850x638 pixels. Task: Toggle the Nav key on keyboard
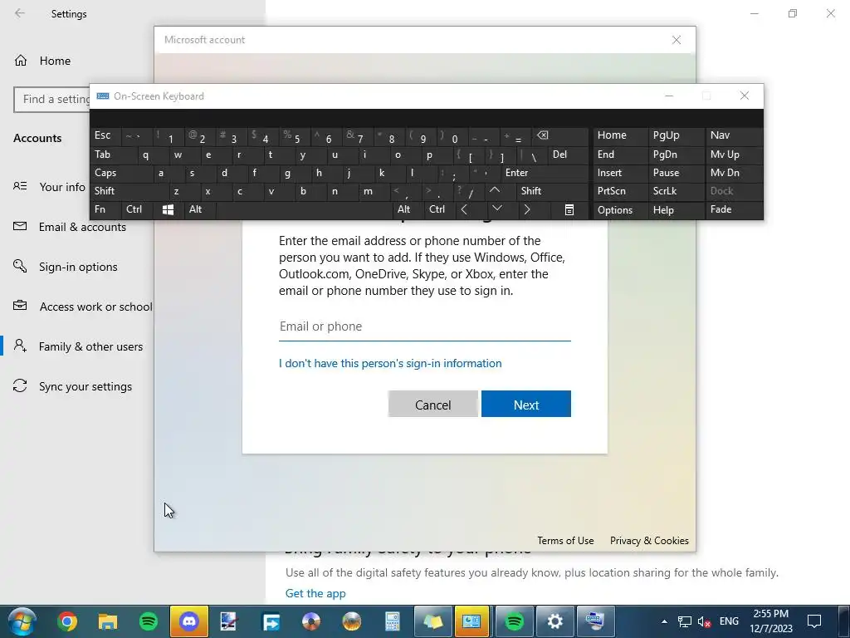[734, 135]
